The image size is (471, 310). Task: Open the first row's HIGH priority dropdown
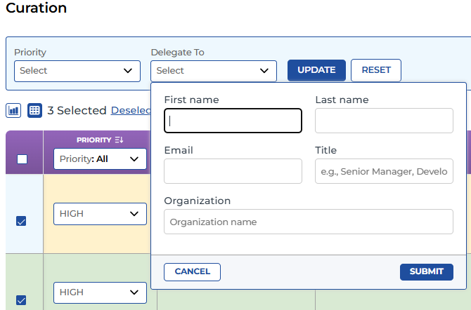click(x=100, y=214)
